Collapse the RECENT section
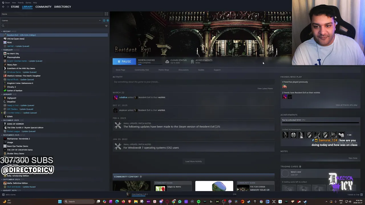The height and width of the screenshot is (205, 365). 2,31
